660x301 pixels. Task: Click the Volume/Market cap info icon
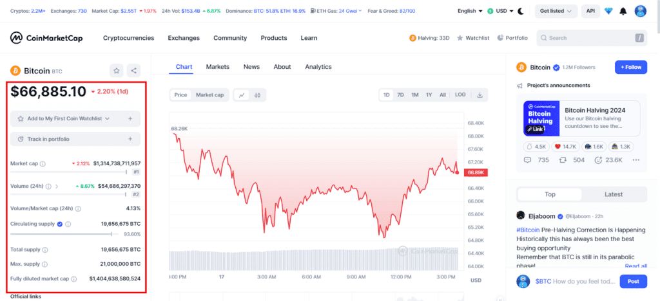click(78, 208)
